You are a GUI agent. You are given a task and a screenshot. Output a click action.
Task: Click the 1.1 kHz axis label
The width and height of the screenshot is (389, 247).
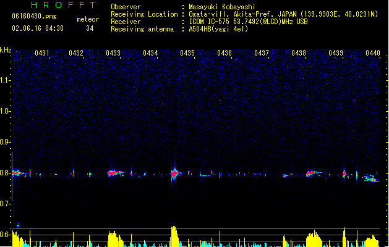(5, 80)
